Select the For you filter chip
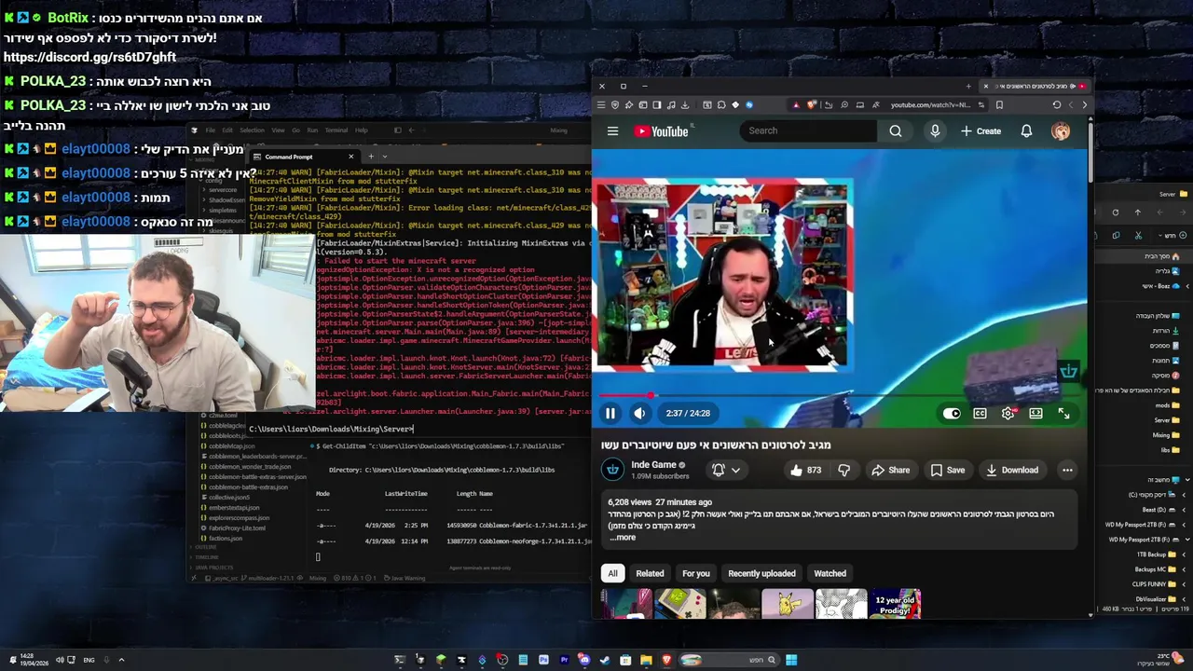 coord(695,573)
